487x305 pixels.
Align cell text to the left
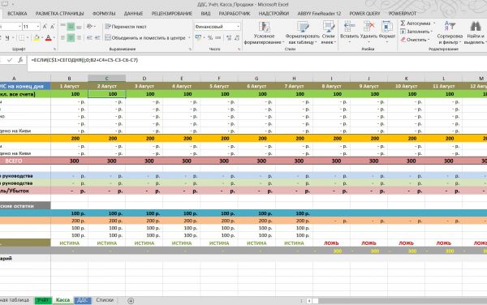63,38
